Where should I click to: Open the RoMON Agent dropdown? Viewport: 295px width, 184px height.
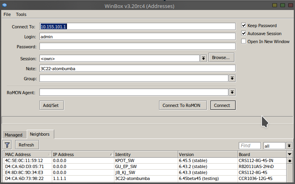point(232,93)
